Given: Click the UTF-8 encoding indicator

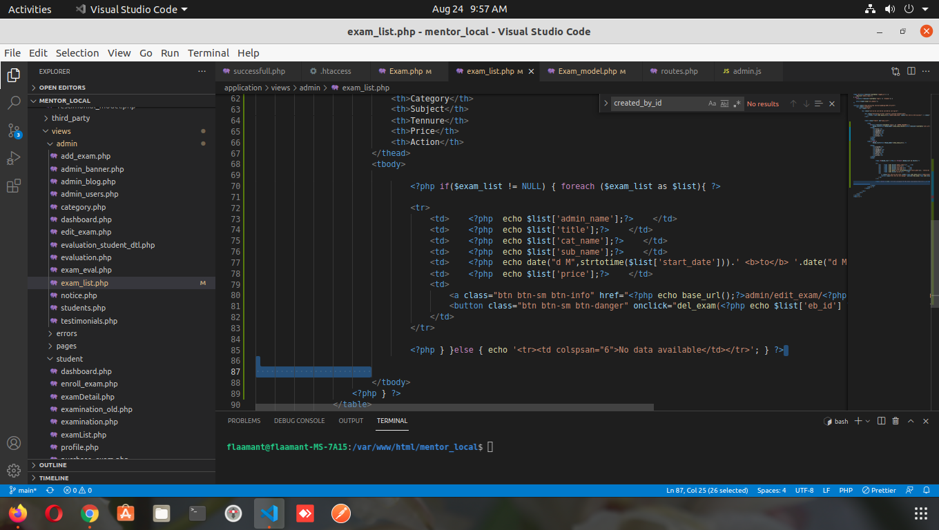Looking at the screenshot, I should (804, 491).
